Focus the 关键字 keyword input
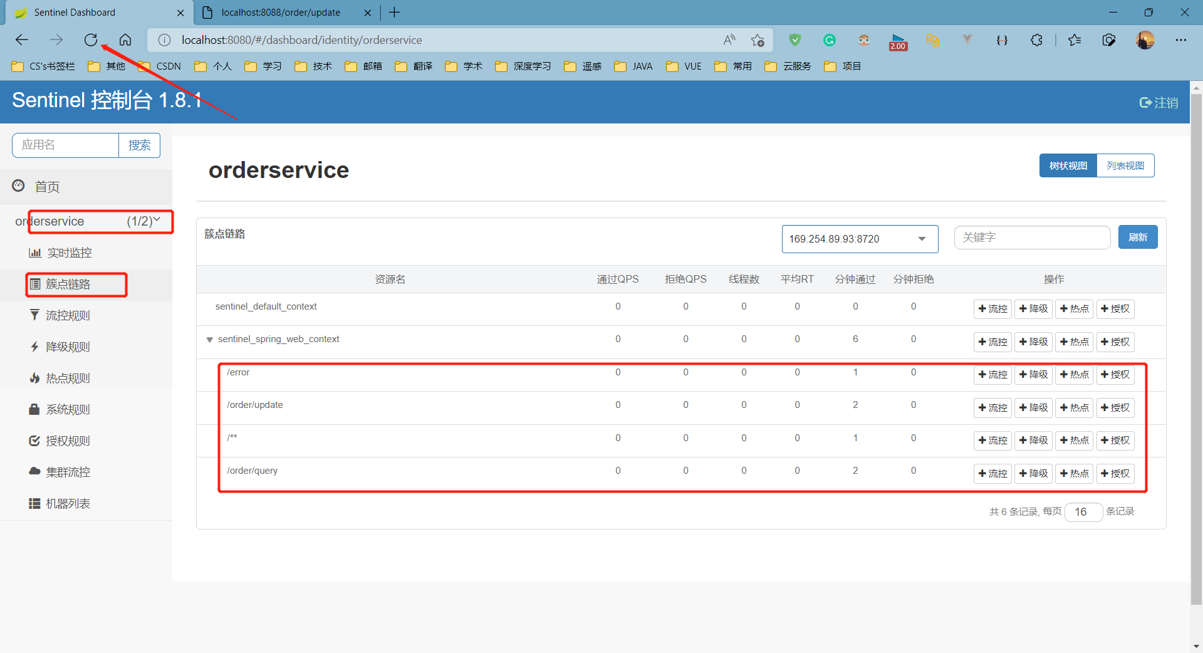 click(1032, 238)
